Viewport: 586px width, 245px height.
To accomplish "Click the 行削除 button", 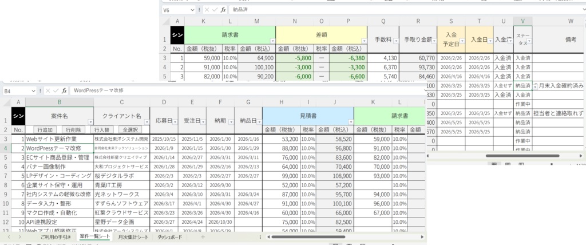I will click(74, 130).
